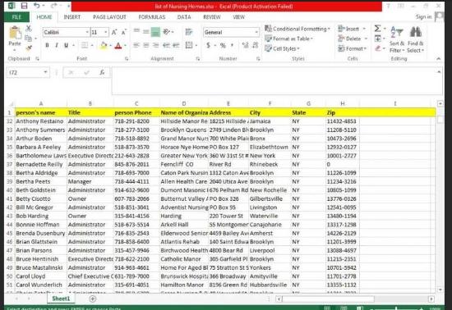The image size is (452, 310).
Task: Apply the red Font Color
Action: [x=118, y=45]
